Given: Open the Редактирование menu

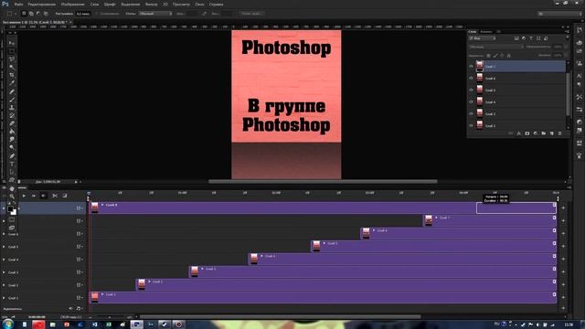Looking at the screenshot, I should tap(41, 4).
